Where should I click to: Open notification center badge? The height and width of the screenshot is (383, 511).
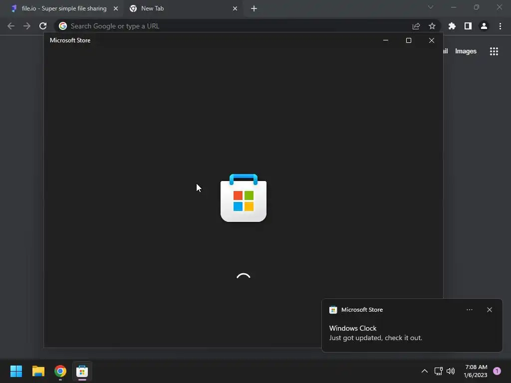[497, 371]
